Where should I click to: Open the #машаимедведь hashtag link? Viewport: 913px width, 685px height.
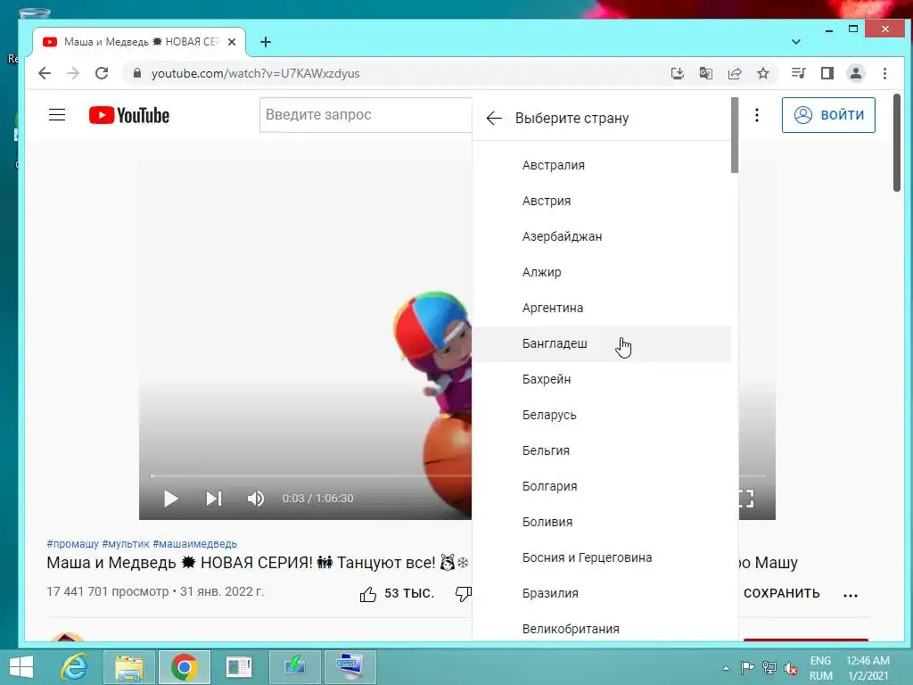coord(195,543)
